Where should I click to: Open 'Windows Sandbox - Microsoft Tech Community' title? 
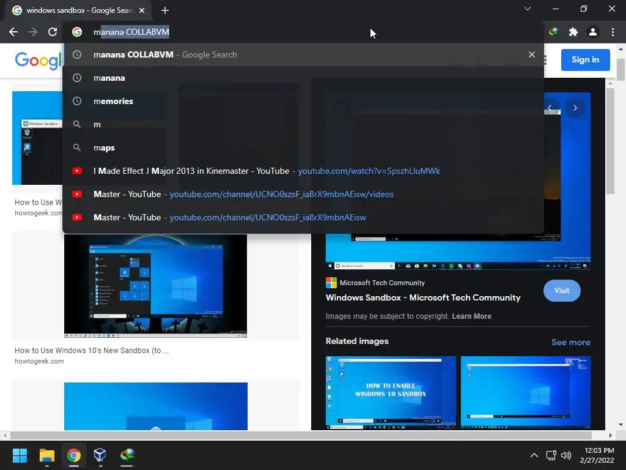point(423,298)
